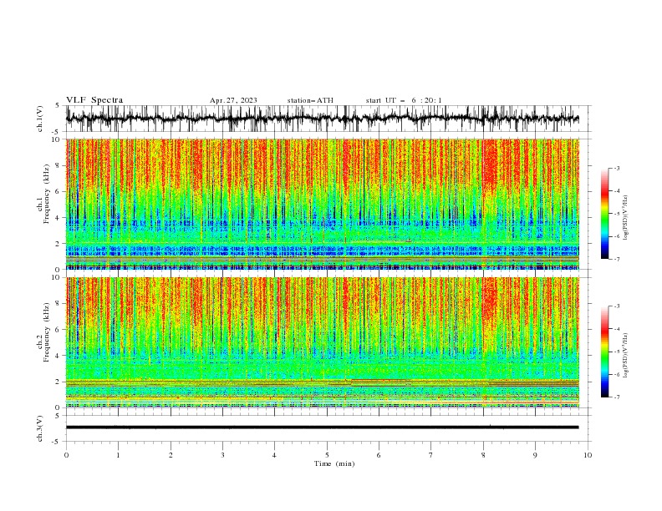Click the 'Time (min)' axis title
The width and height of the screenshot is (662, 511).
(x=334, y=463)
